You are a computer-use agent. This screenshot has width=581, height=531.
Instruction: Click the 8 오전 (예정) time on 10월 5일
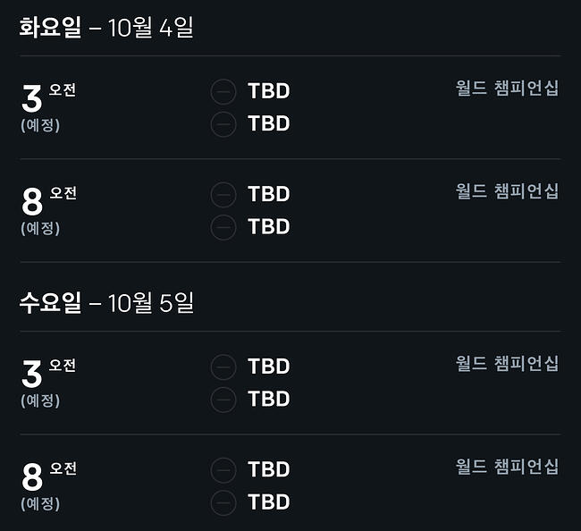48,486
